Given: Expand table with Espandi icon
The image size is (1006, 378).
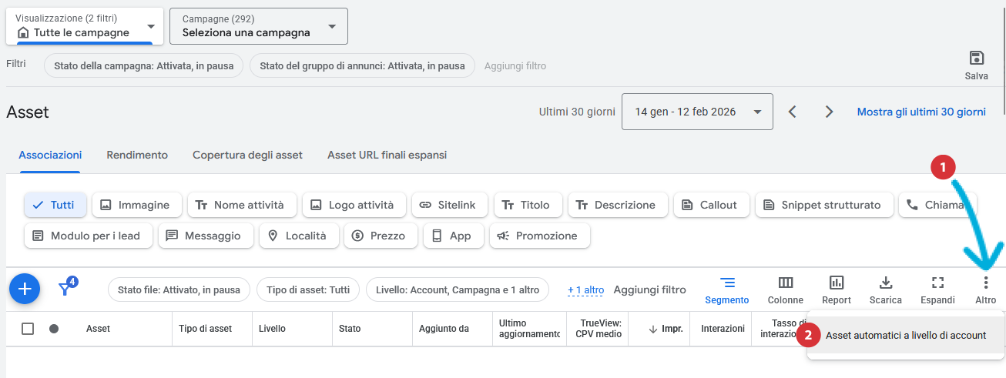Looking at the screenshot, I should tap(937, 283).
